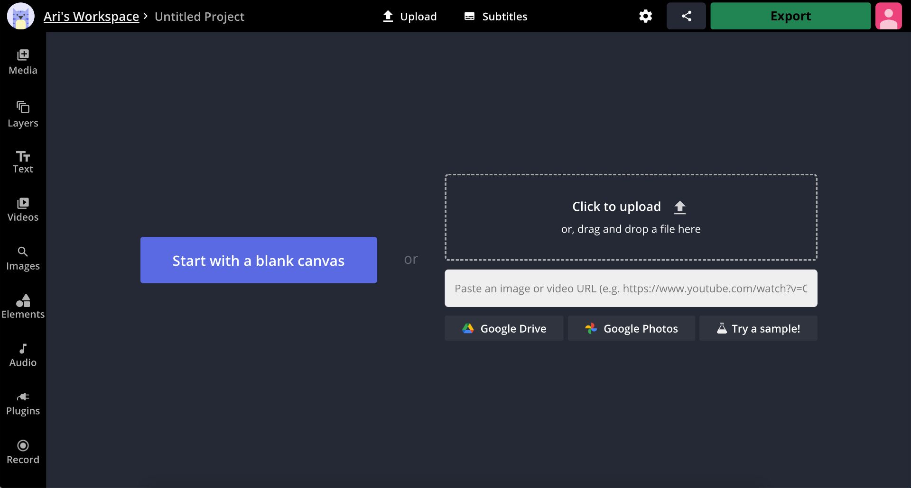
Task: Click Upload in the top bar
Action: tap(409, 17)
